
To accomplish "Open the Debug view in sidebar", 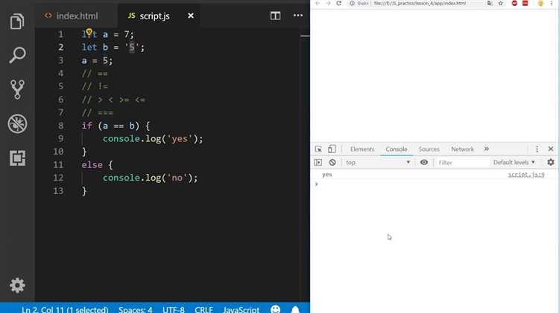I will click(x=17, y=123).
